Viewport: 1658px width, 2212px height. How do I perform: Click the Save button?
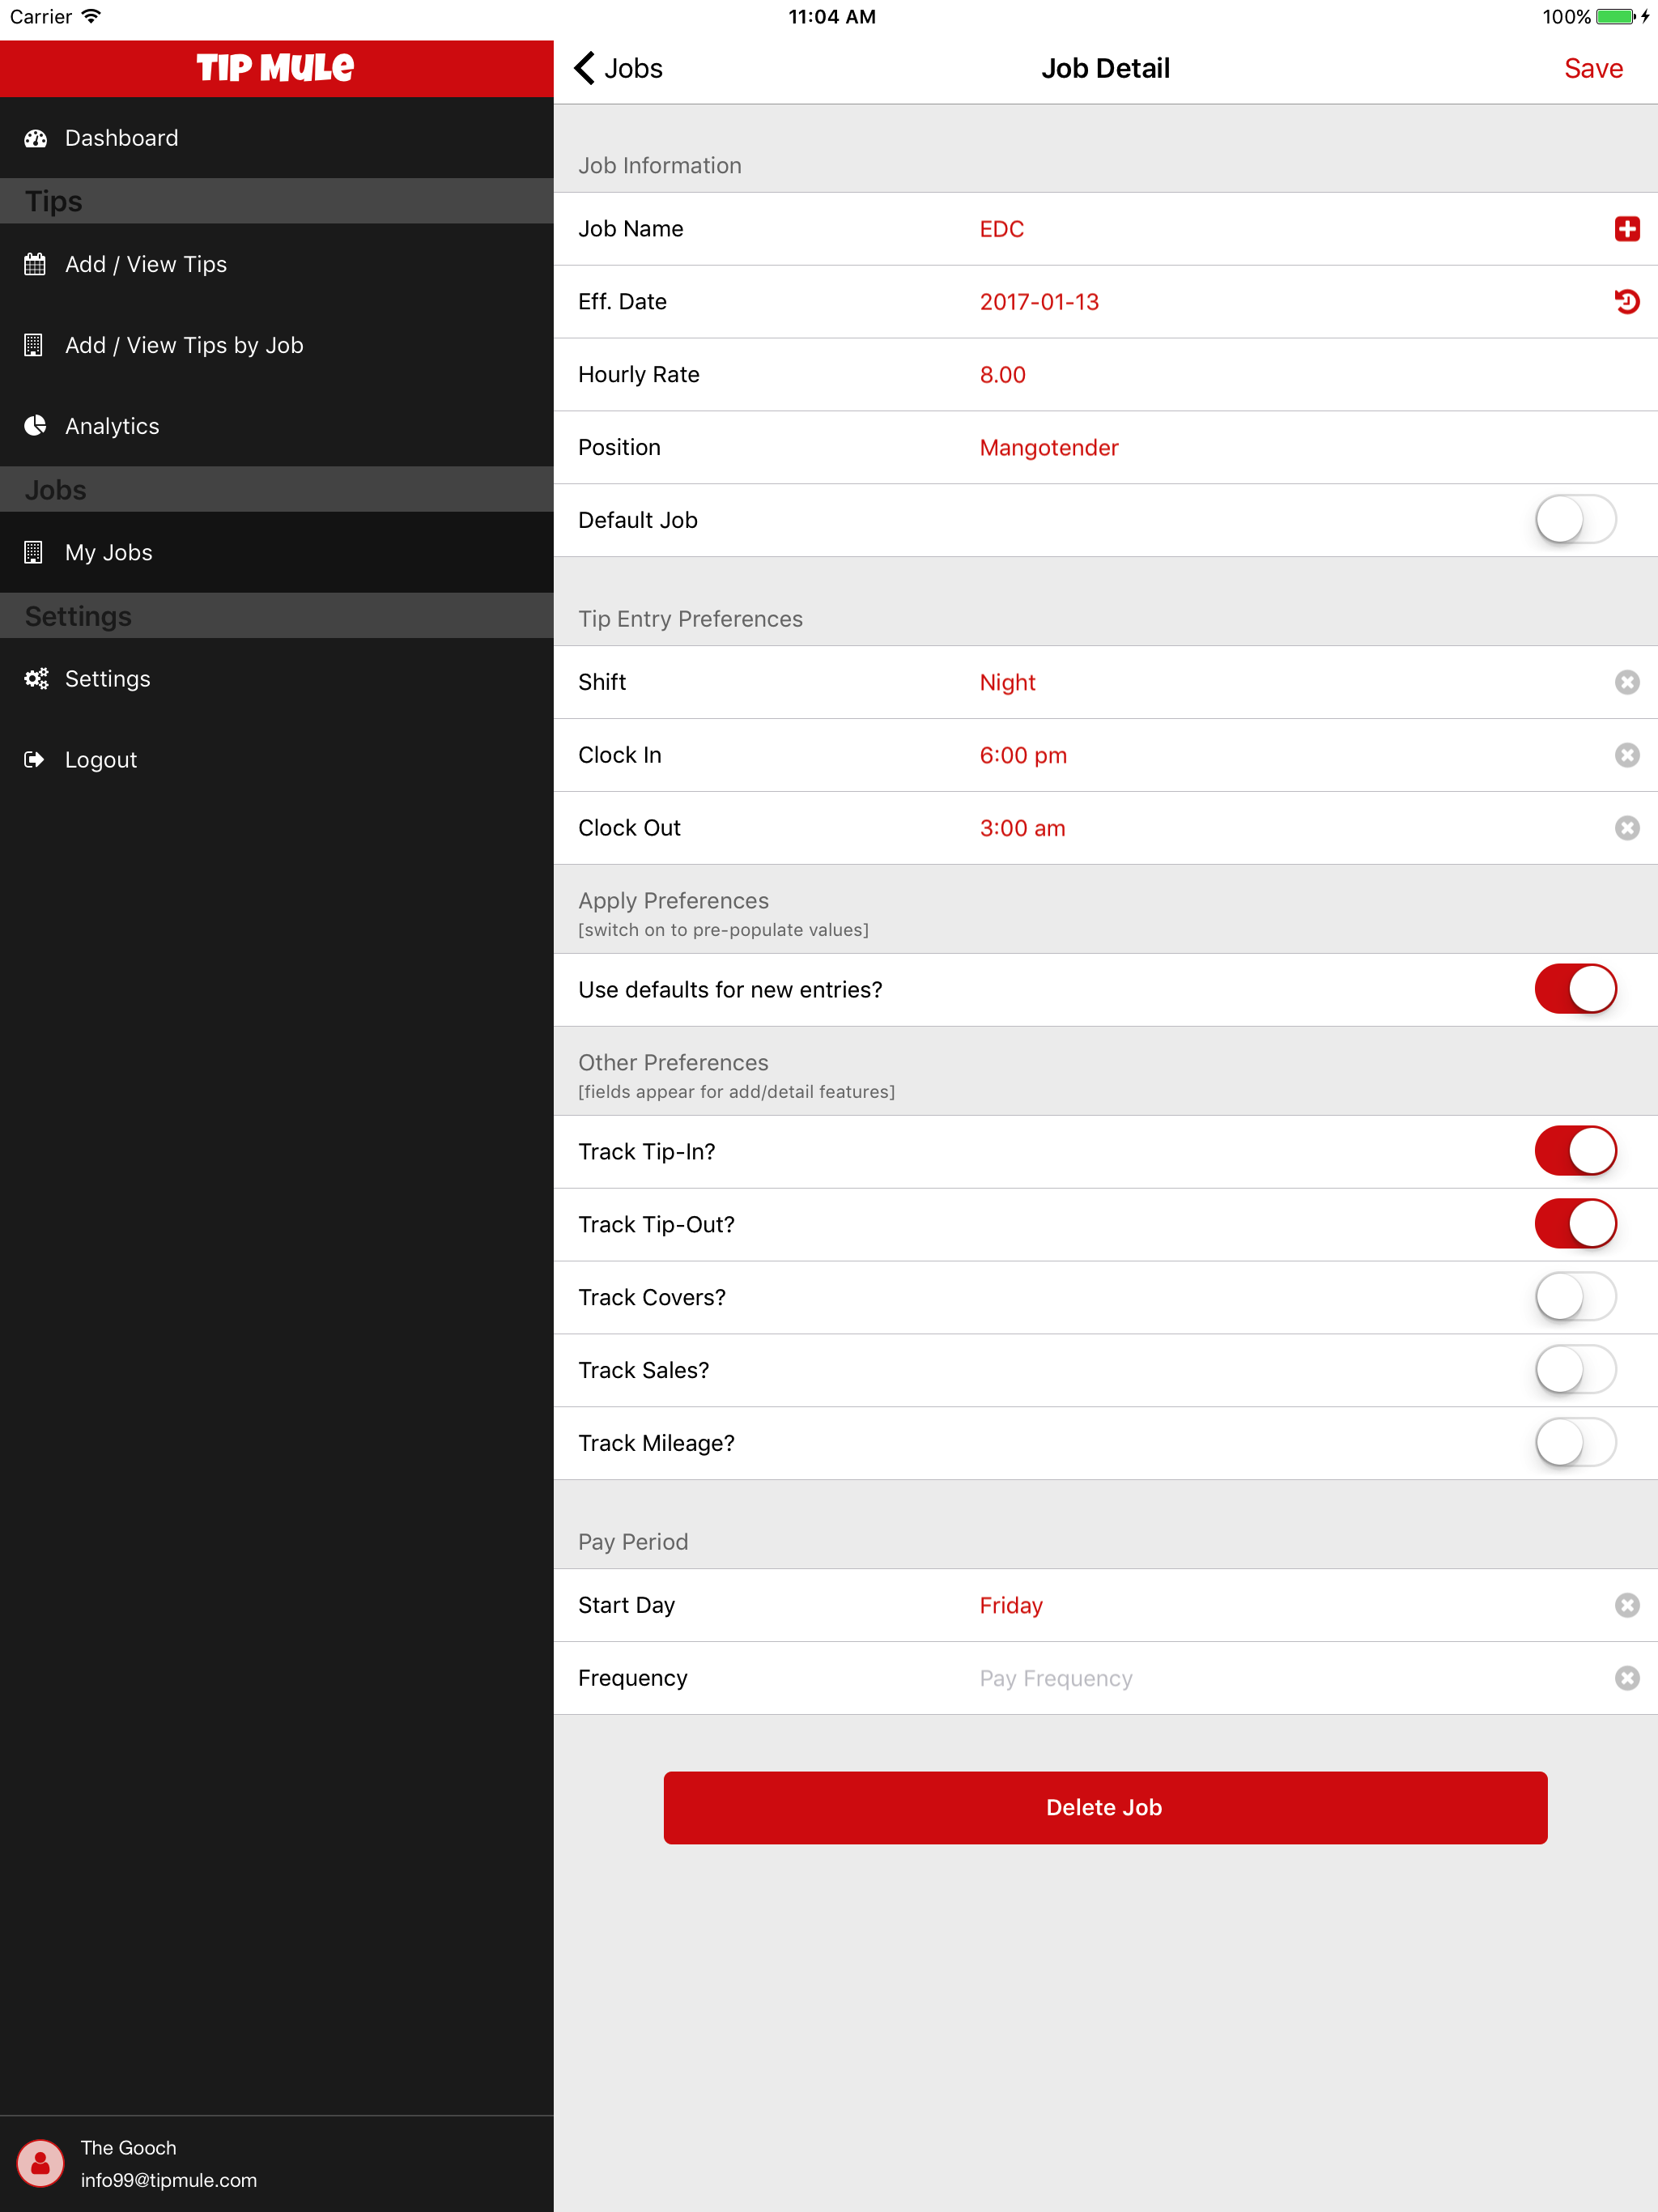pyautogui.click(x=1593, y=68)
